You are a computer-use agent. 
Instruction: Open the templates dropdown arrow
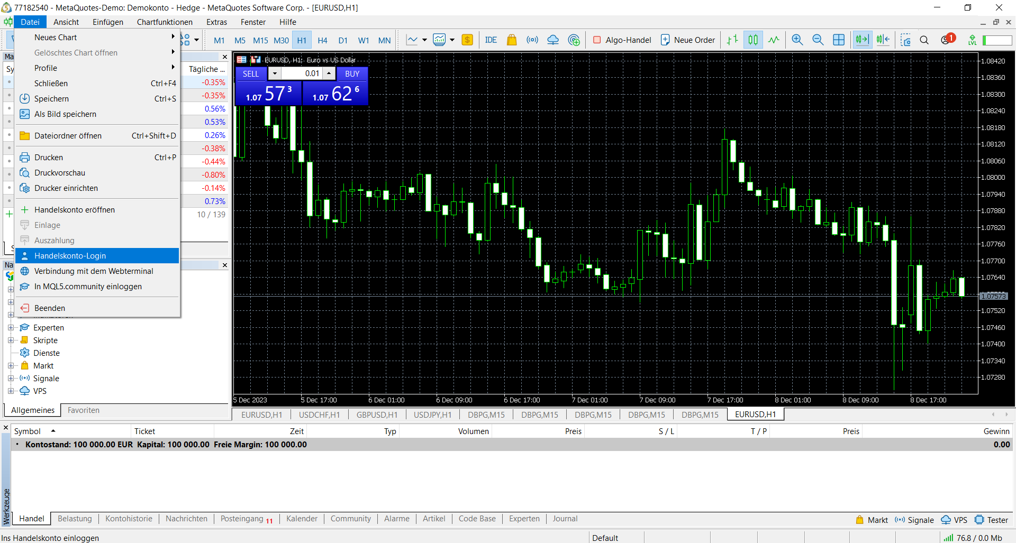click(452, 40)
